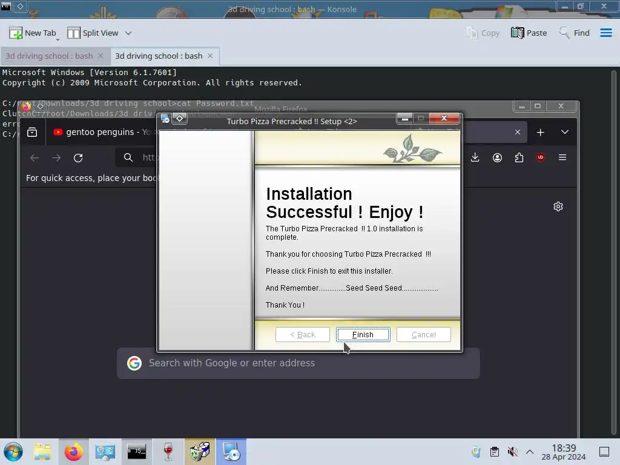
Task: Toggle the muted volume tray icon
Action: click(x=512, y=452)
